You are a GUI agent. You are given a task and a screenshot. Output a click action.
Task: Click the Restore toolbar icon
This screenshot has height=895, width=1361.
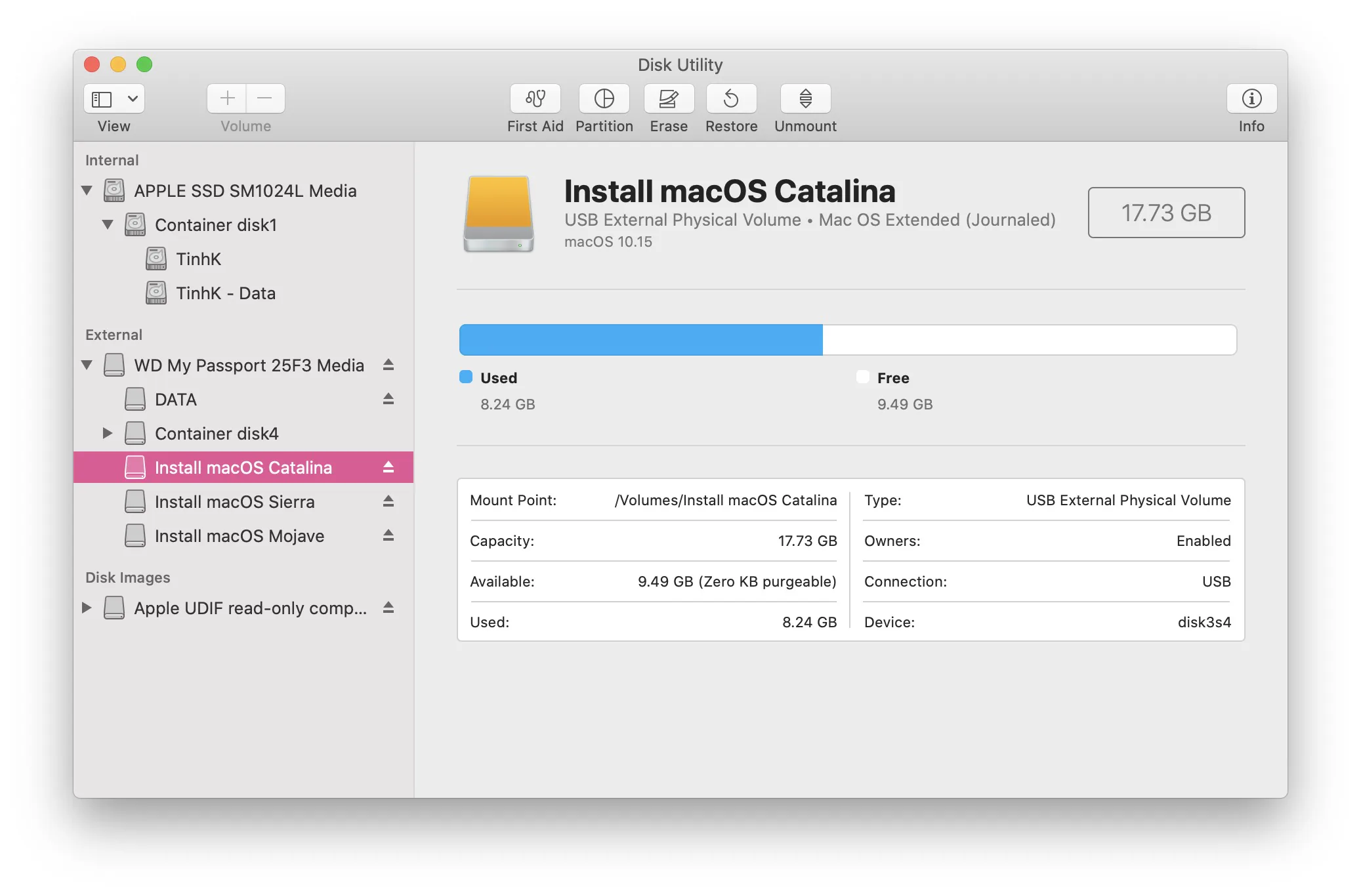[x=731, y=98]
